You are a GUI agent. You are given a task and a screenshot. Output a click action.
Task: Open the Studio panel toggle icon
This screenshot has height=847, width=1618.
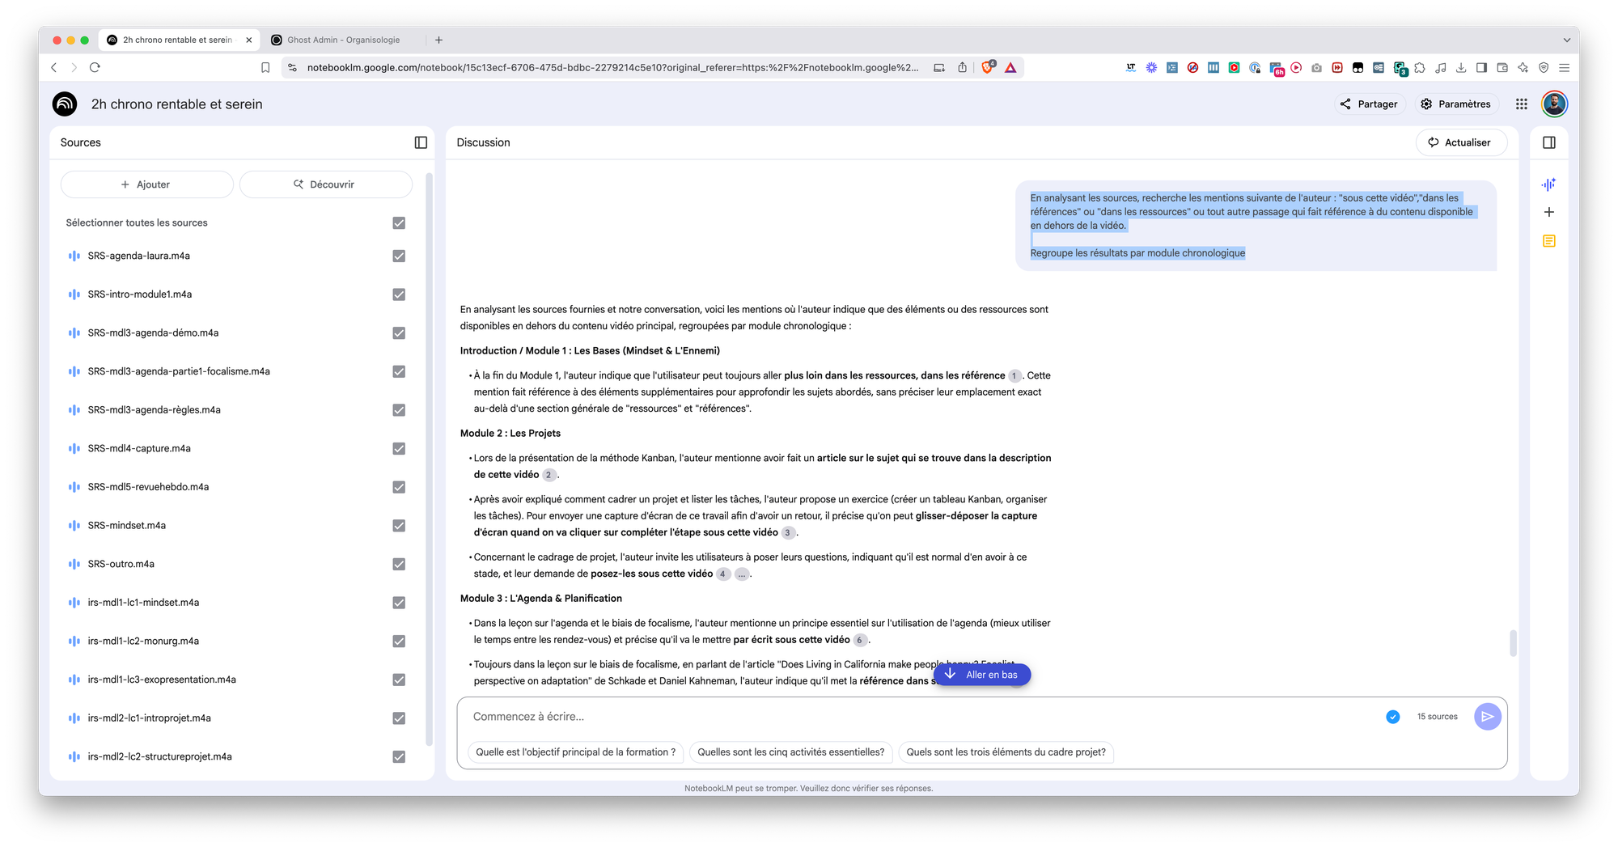pos(1549,142)
